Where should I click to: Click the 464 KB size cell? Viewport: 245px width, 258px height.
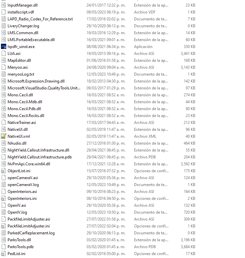189,143
